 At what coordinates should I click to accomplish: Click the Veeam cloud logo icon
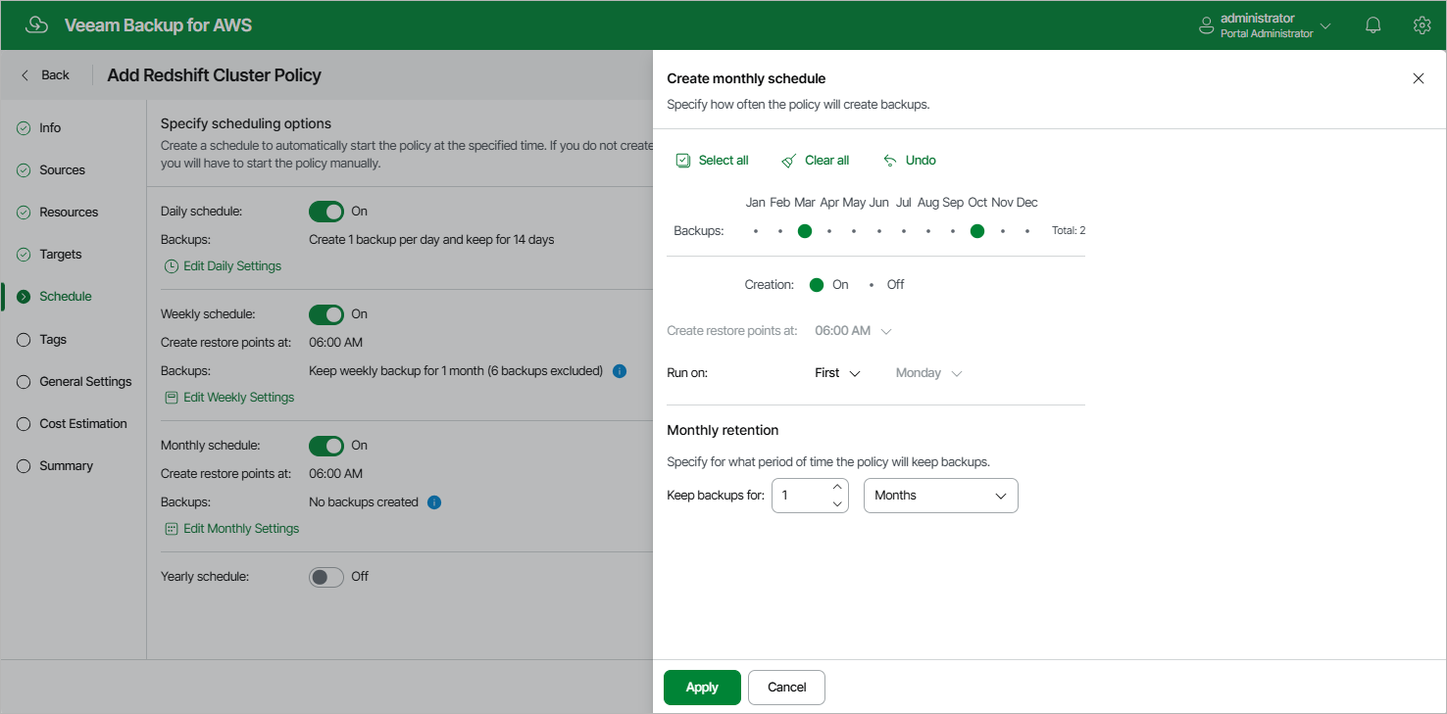(x=37, y=25)
